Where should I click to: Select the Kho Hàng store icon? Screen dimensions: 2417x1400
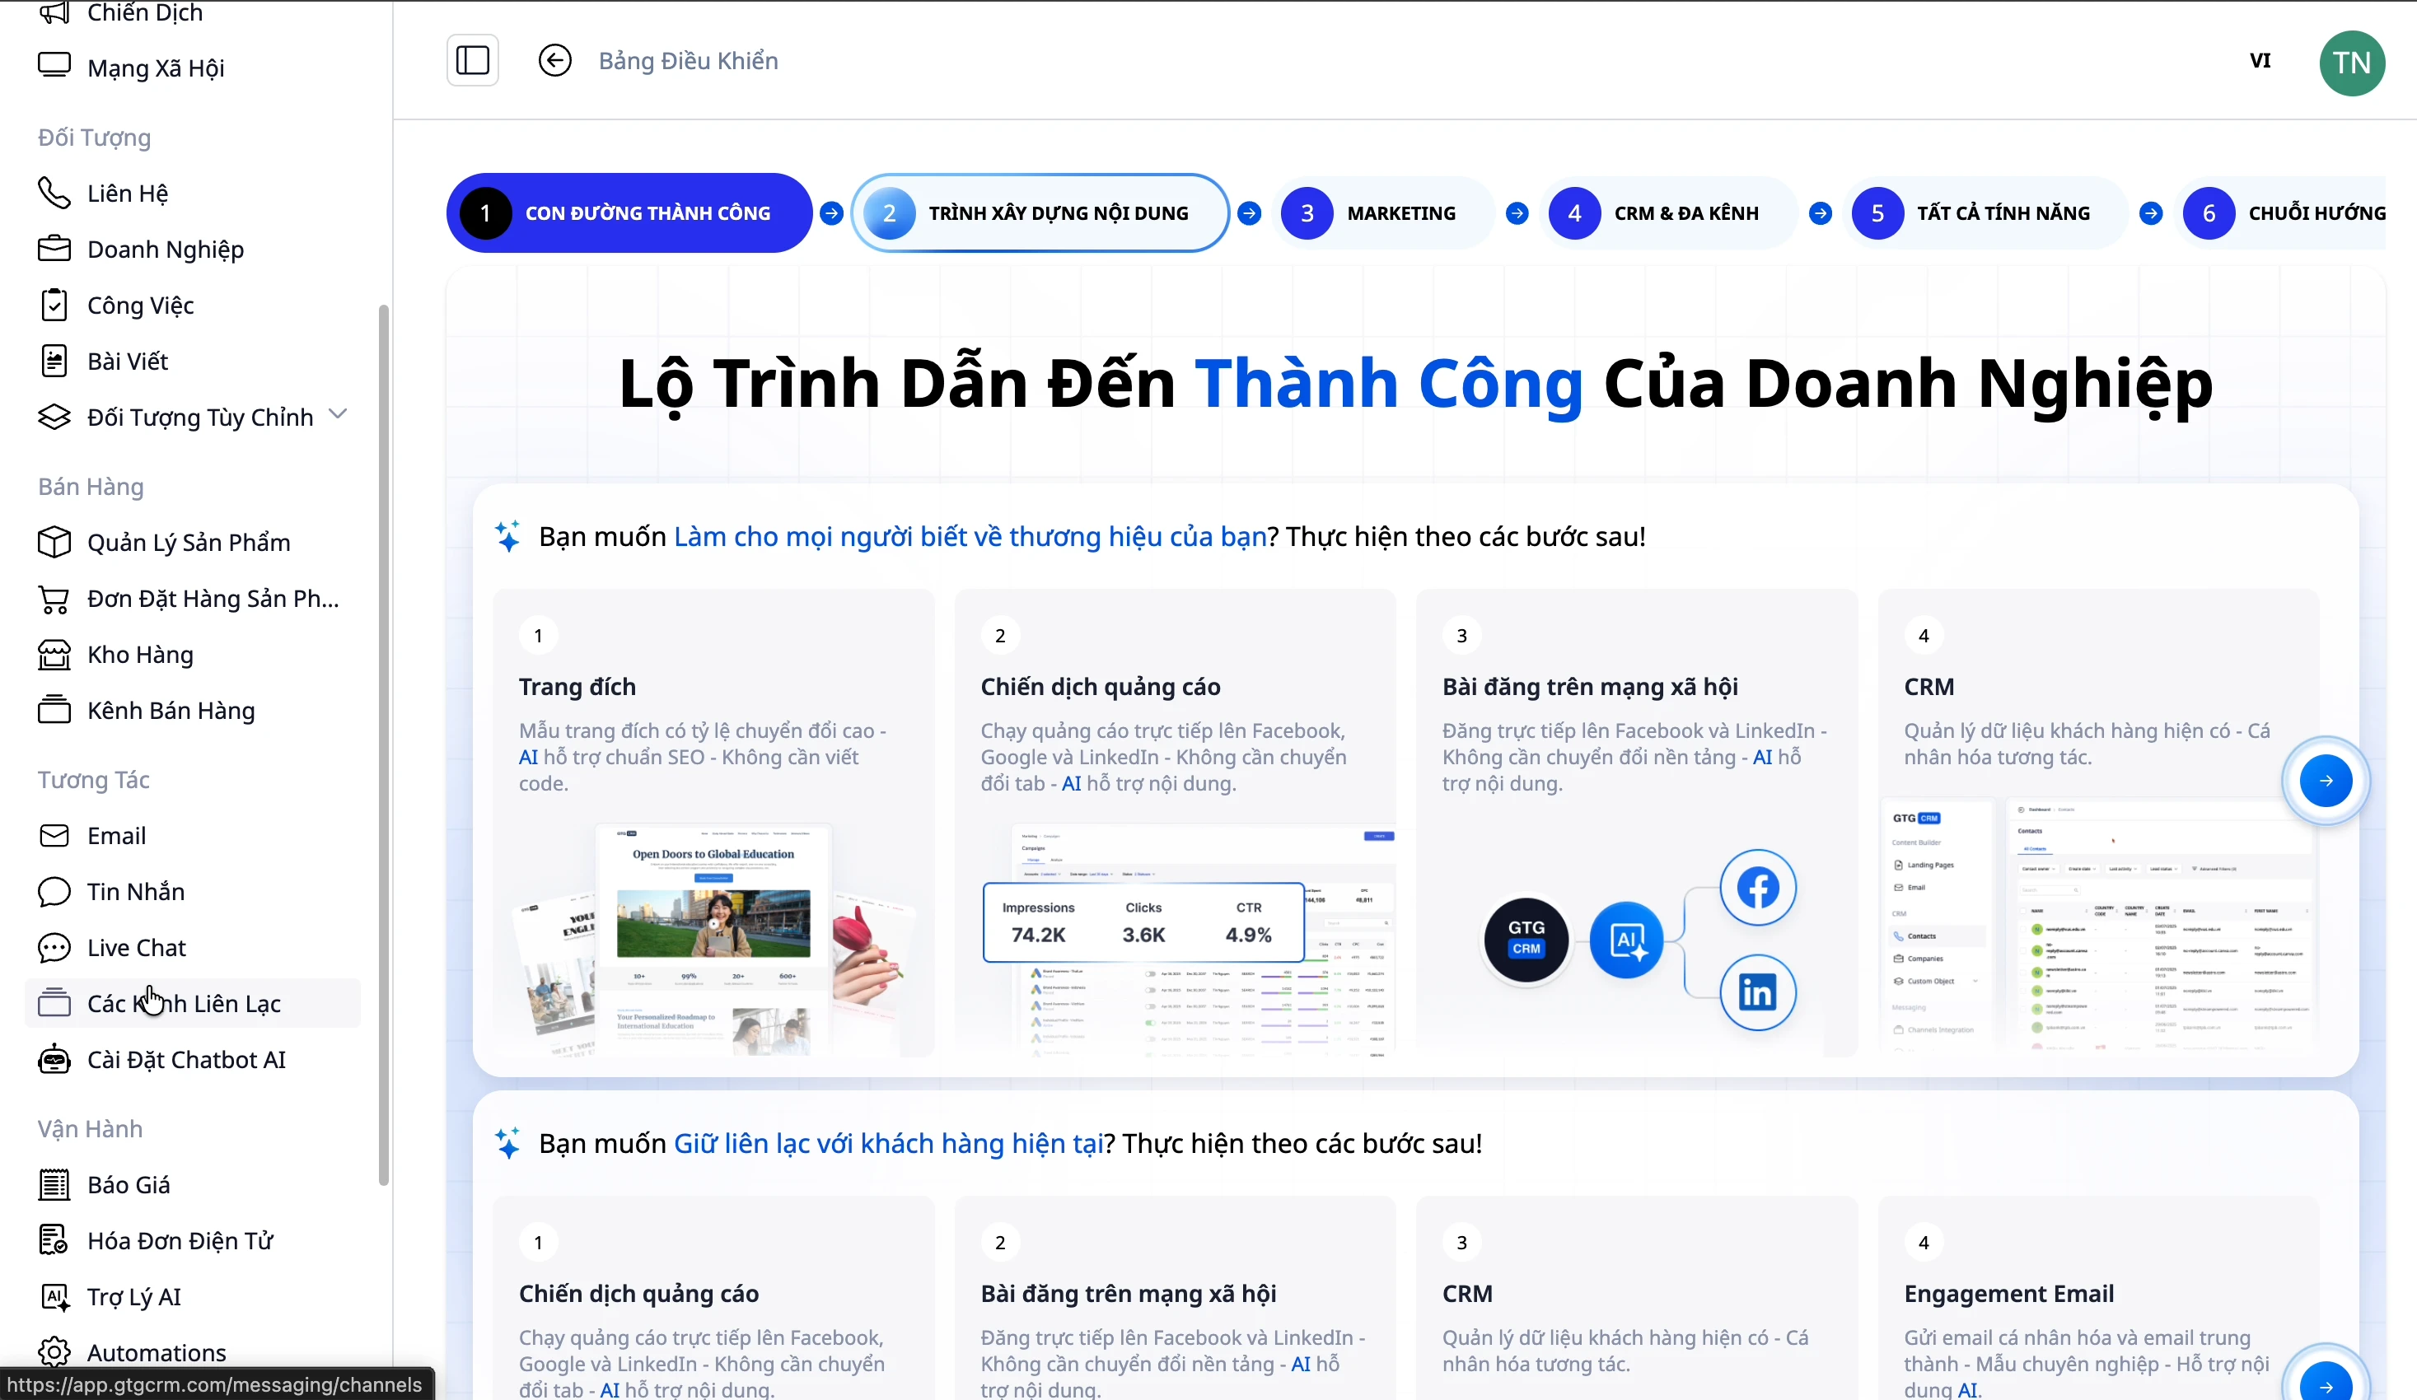[x=54, y=655]
